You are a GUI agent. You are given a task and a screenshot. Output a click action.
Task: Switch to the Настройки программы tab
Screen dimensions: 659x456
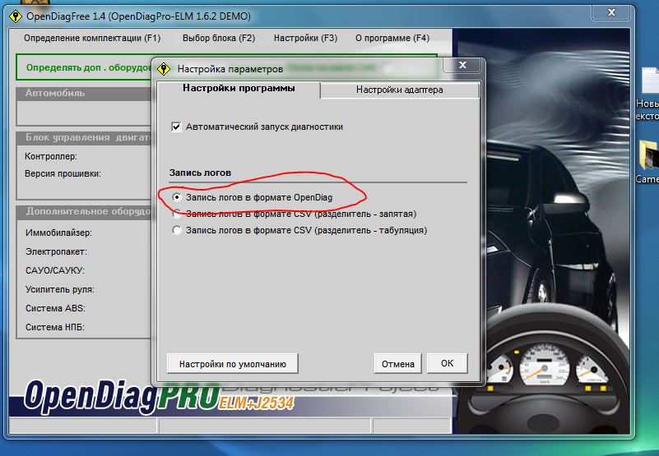click(239, 88)
